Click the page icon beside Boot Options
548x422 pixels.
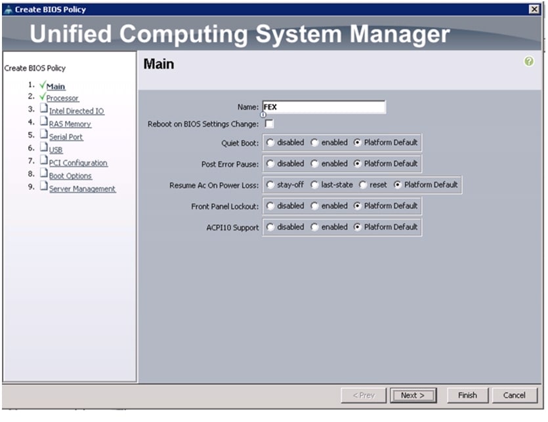(44, 173)
